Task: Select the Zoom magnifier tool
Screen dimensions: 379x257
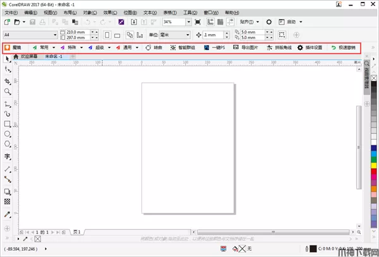Action: pyautogui.click(x=8, y=92)
